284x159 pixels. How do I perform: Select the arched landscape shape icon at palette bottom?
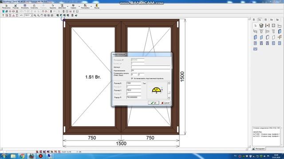[x=256, y=49]
